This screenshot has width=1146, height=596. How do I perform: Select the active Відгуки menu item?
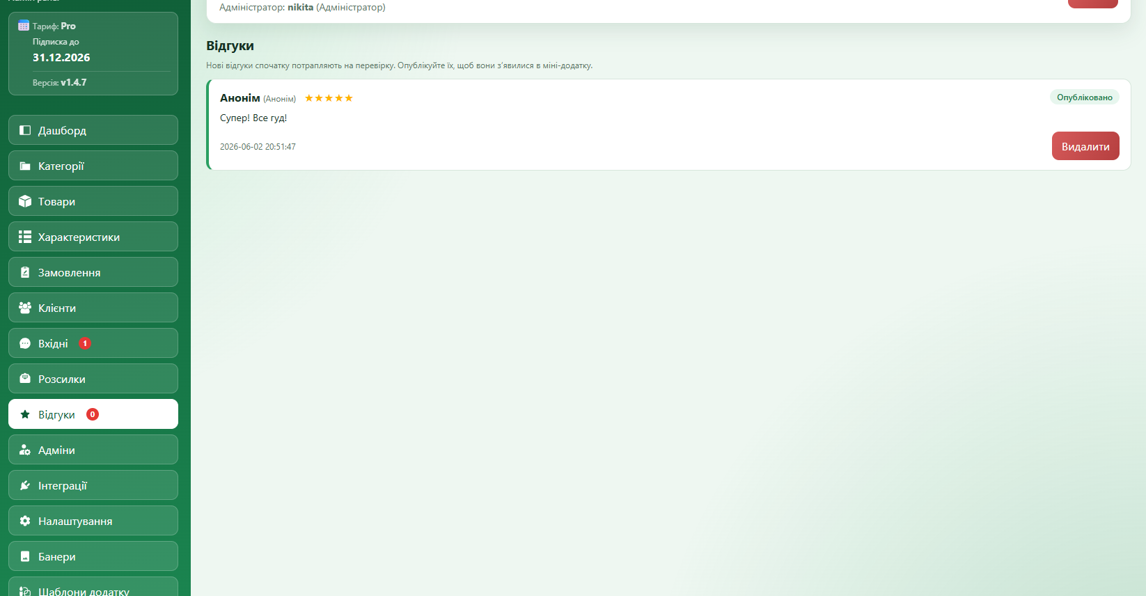93,414
